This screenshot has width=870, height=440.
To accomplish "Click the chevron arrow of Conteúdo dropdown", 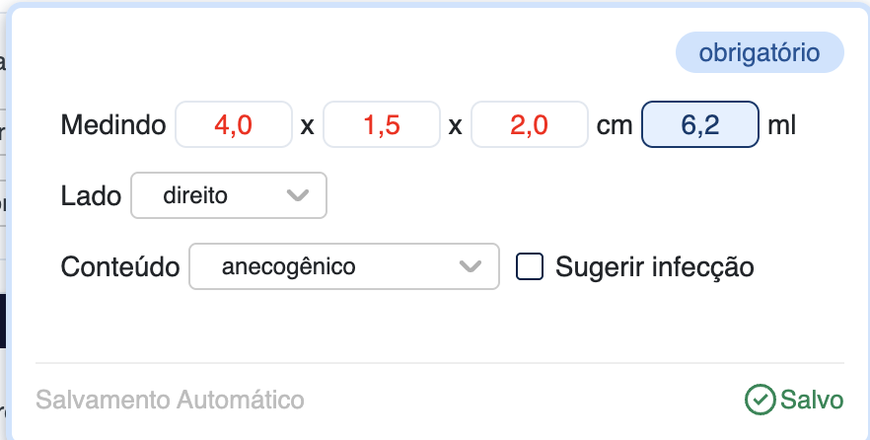I will pos(471,266).
